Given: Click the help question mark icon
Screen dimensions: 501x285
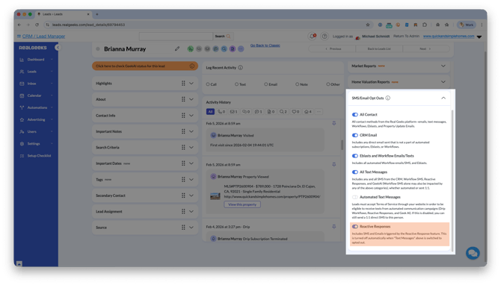Looking at the screenshot, I should pyautogui.click(x=325, y=37).
